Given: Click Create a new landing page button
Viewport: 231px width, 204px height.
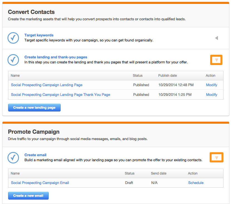Looking at the screenshot, I should [x=34, y=108].
